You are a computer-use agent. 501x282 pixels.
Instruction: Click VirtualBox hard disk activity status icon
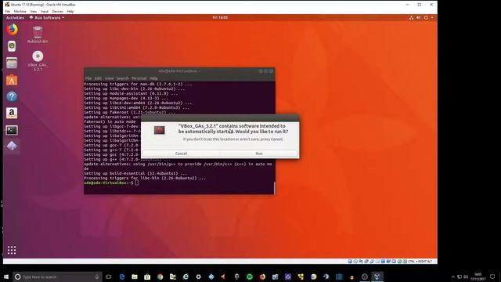click(x=350, y=261)
